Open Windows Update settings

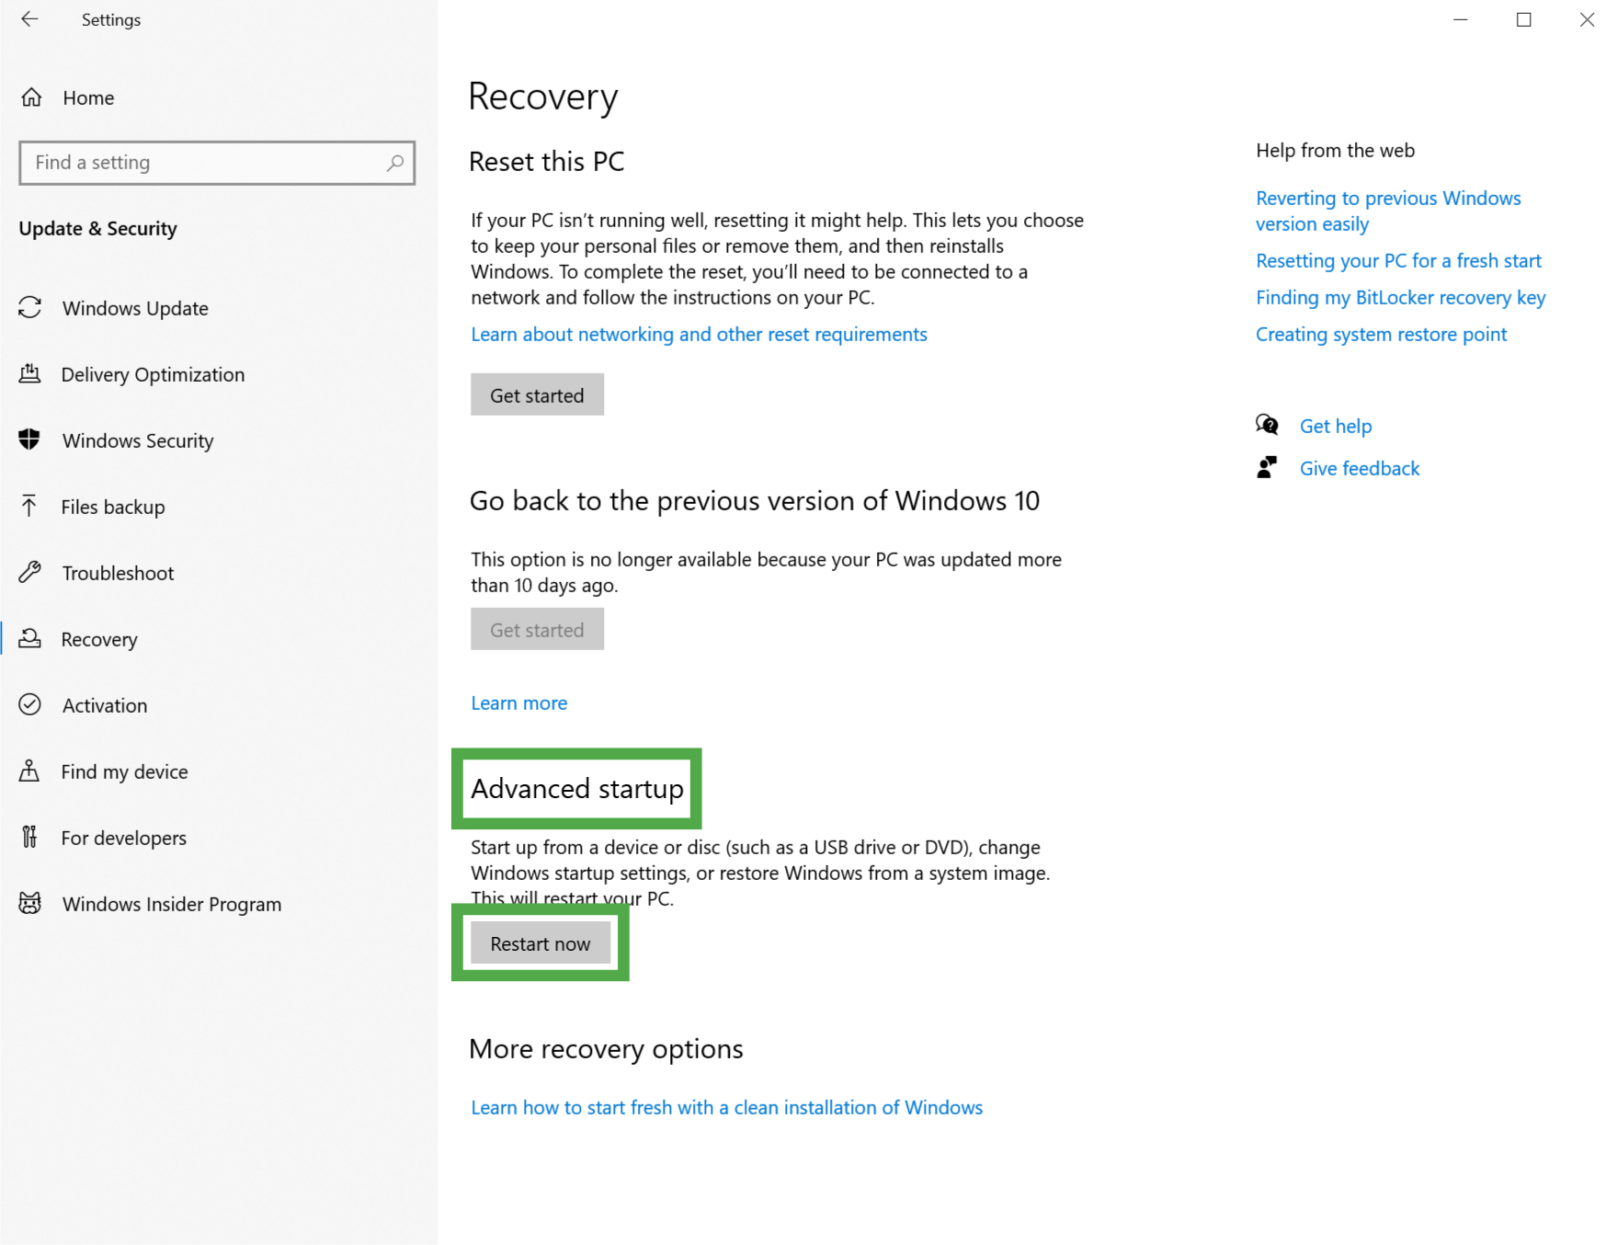(135, 308)
